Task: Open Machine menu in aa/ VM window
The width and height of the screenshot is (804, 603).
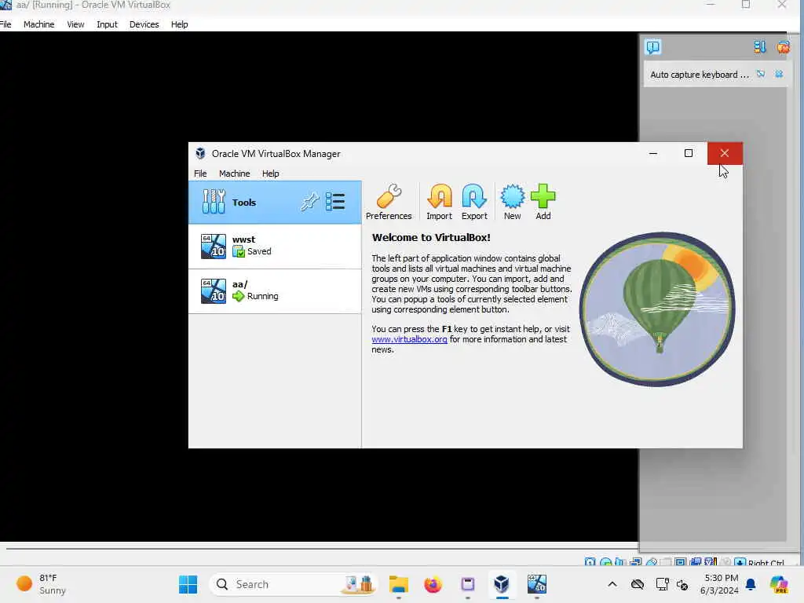Action: click(x=39, y=24)
